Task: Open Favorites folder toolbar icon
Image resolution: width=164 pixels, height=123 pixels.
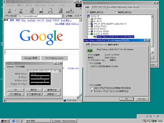Action: click(x=70, y=10)
